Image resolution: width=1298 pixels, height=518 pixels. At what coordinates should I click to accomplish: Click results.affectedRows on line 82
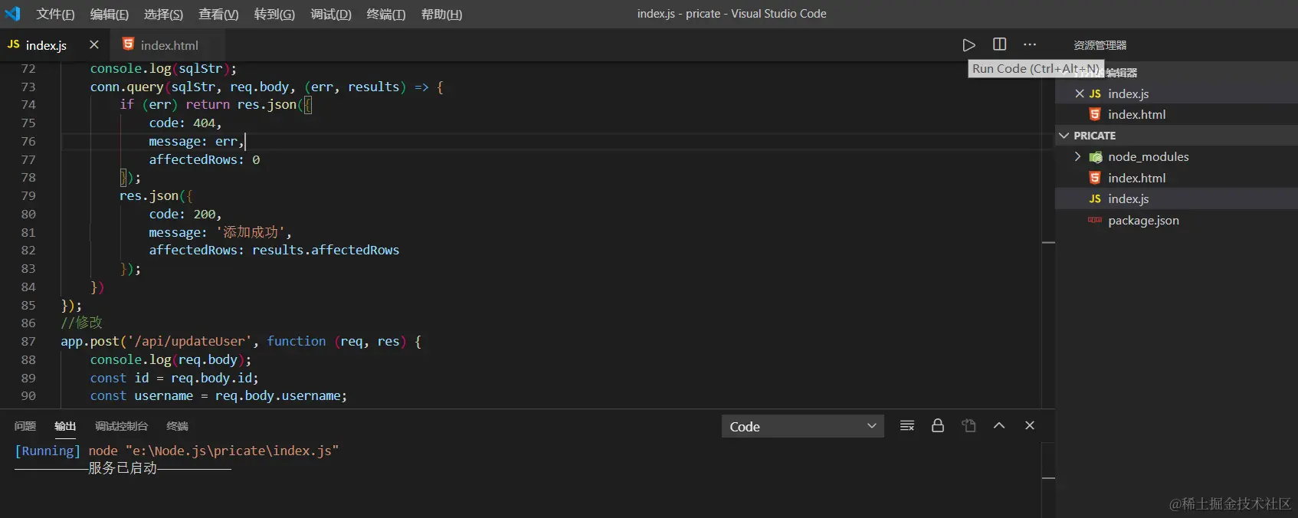tap(326, 250)
